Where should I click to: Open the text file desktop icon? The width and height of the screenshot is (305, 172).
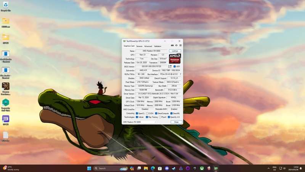click(6, 136)
